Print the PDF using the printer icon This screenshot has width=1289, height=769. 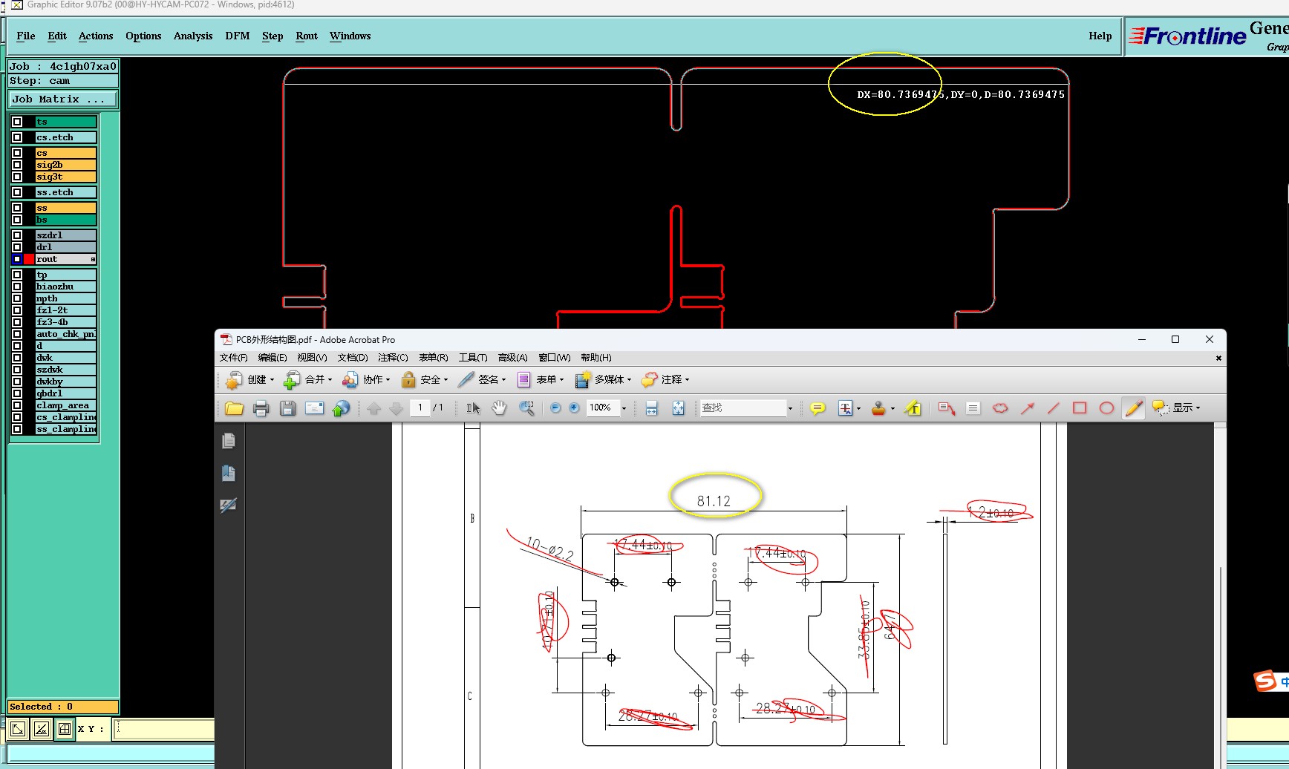(x=261, y=408)
